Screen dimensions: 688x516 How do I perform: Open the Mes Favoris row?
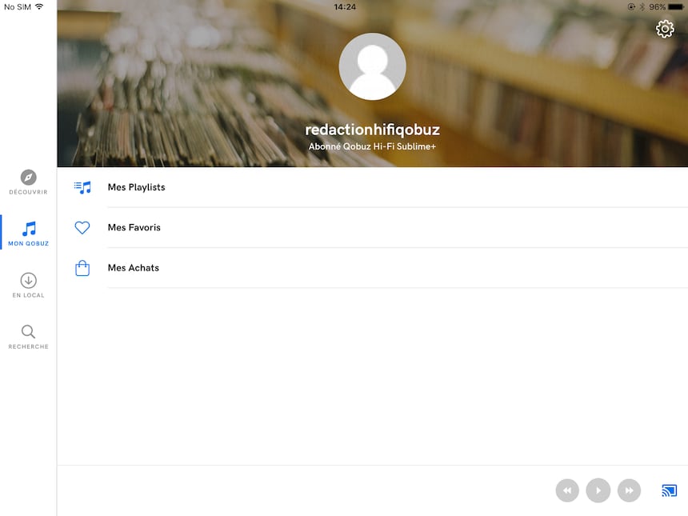373,228
